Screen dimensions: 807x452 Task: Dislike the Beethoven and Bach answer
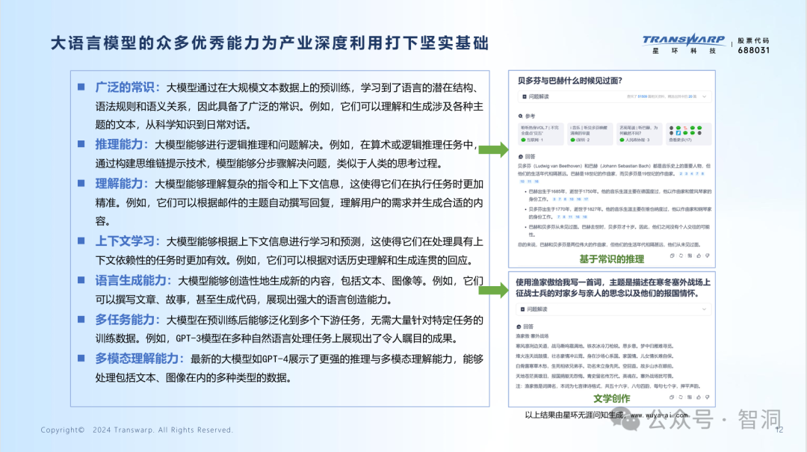[707, 256]
